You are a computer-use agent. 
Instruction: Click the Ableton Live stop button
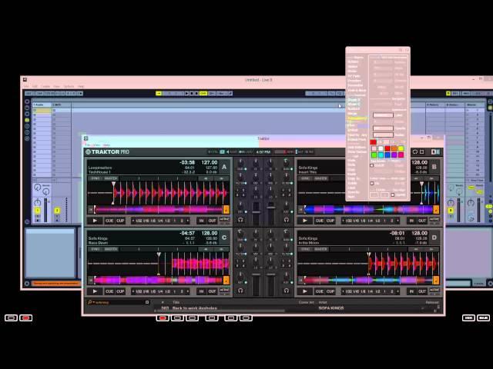coord(192,93)
